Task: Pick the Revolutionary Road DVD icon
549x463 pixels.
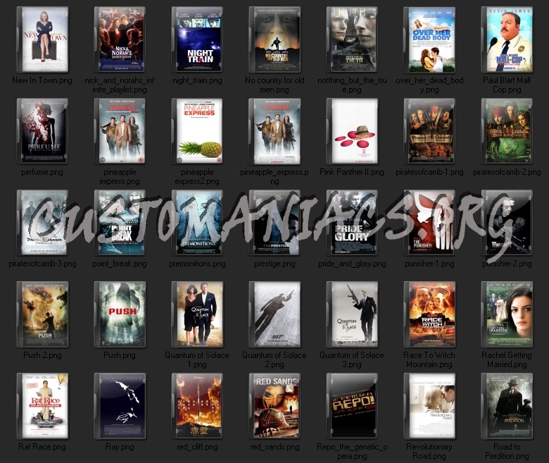Action: 429,406
